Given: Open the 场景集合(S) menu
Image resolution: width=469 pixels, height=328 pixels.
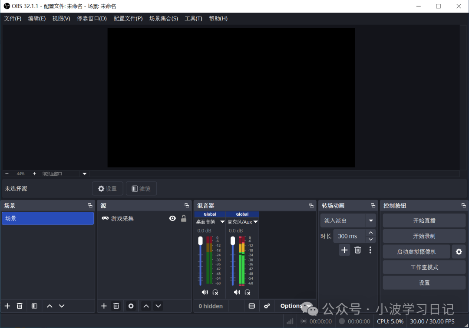Looking at the screenshot, I should (x=163, y=18).
